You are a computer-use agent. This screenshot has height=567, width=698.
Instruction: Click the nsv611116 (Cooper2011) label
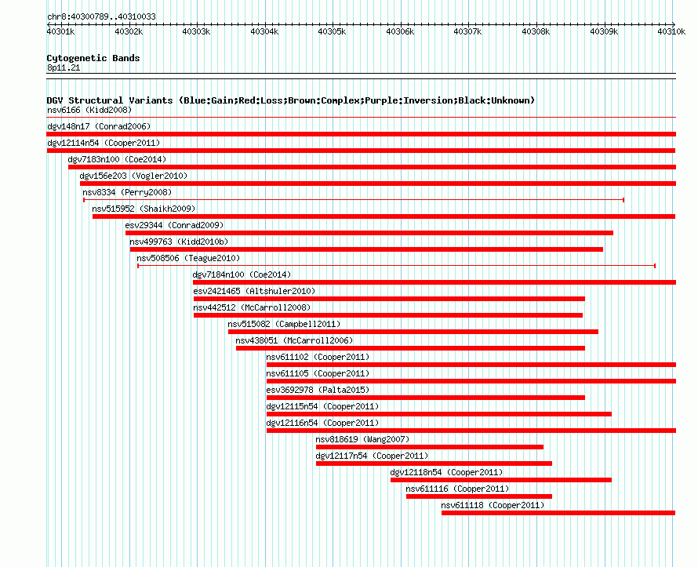[457, 489]
